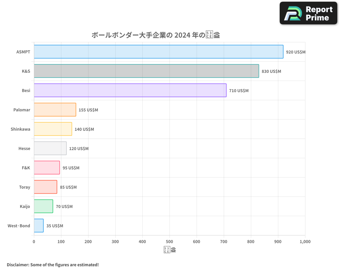Click the x-axis 500 tick label
Image resolution: width=339 pixels, height=271 pixels.
point(169,242)
